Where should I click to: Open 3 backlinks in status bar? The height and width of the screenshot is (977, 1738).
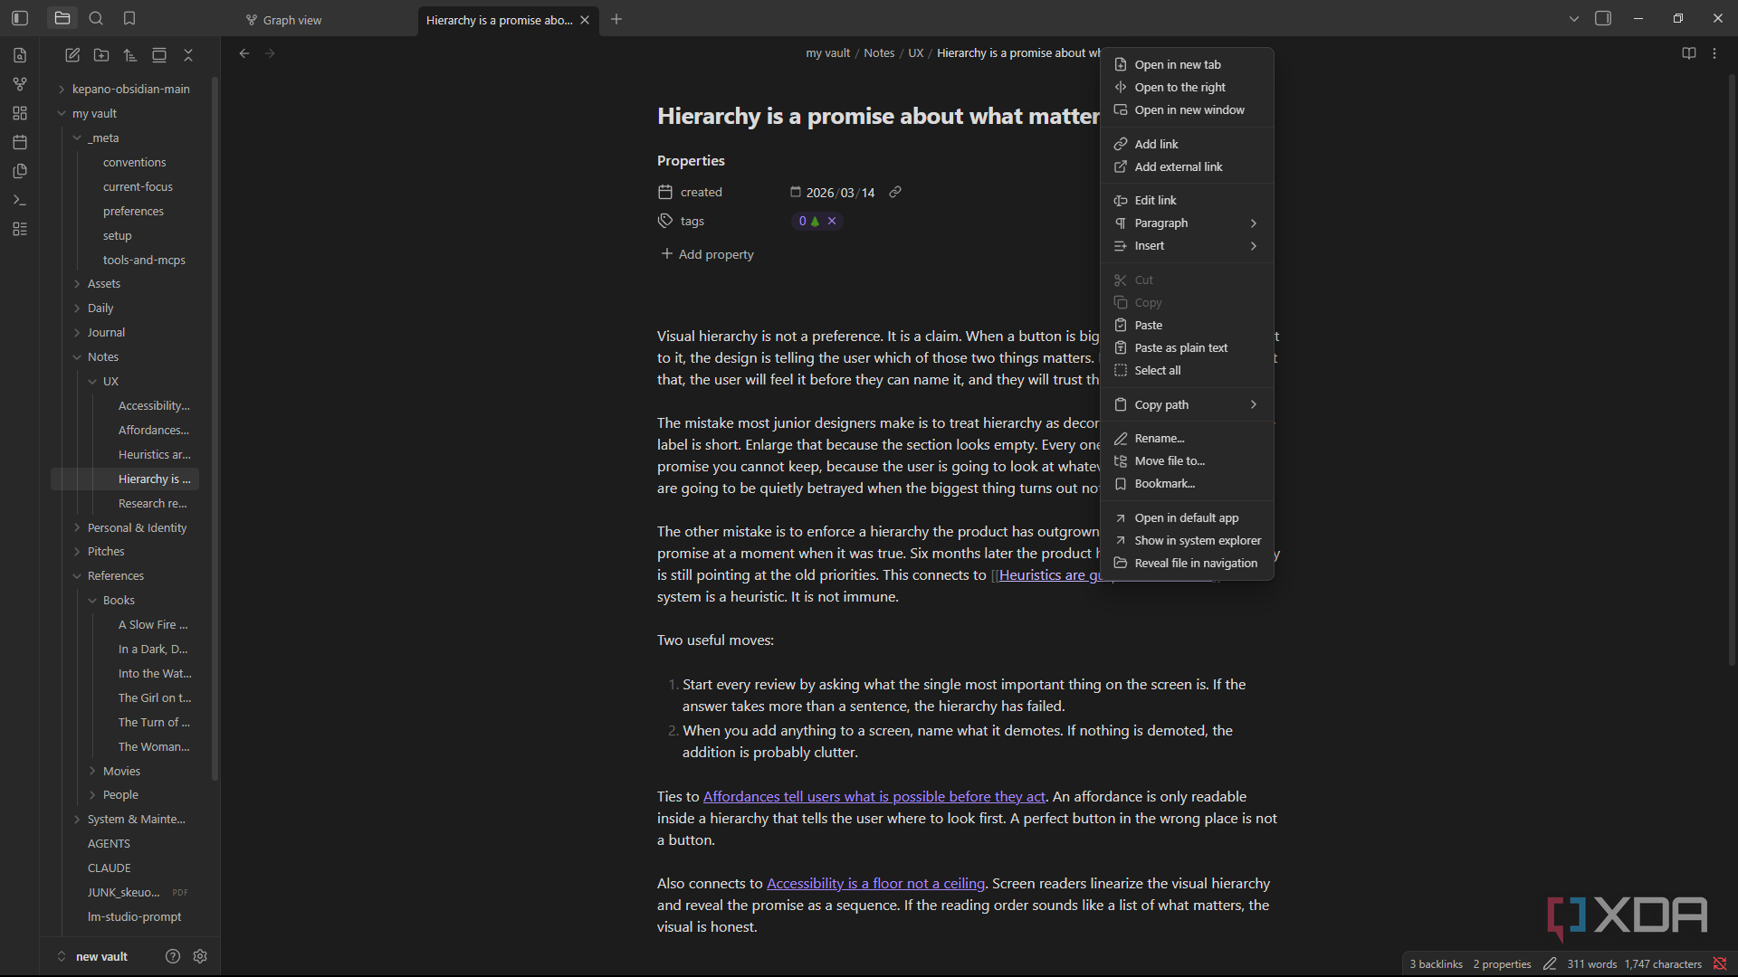click(1436, 963)
